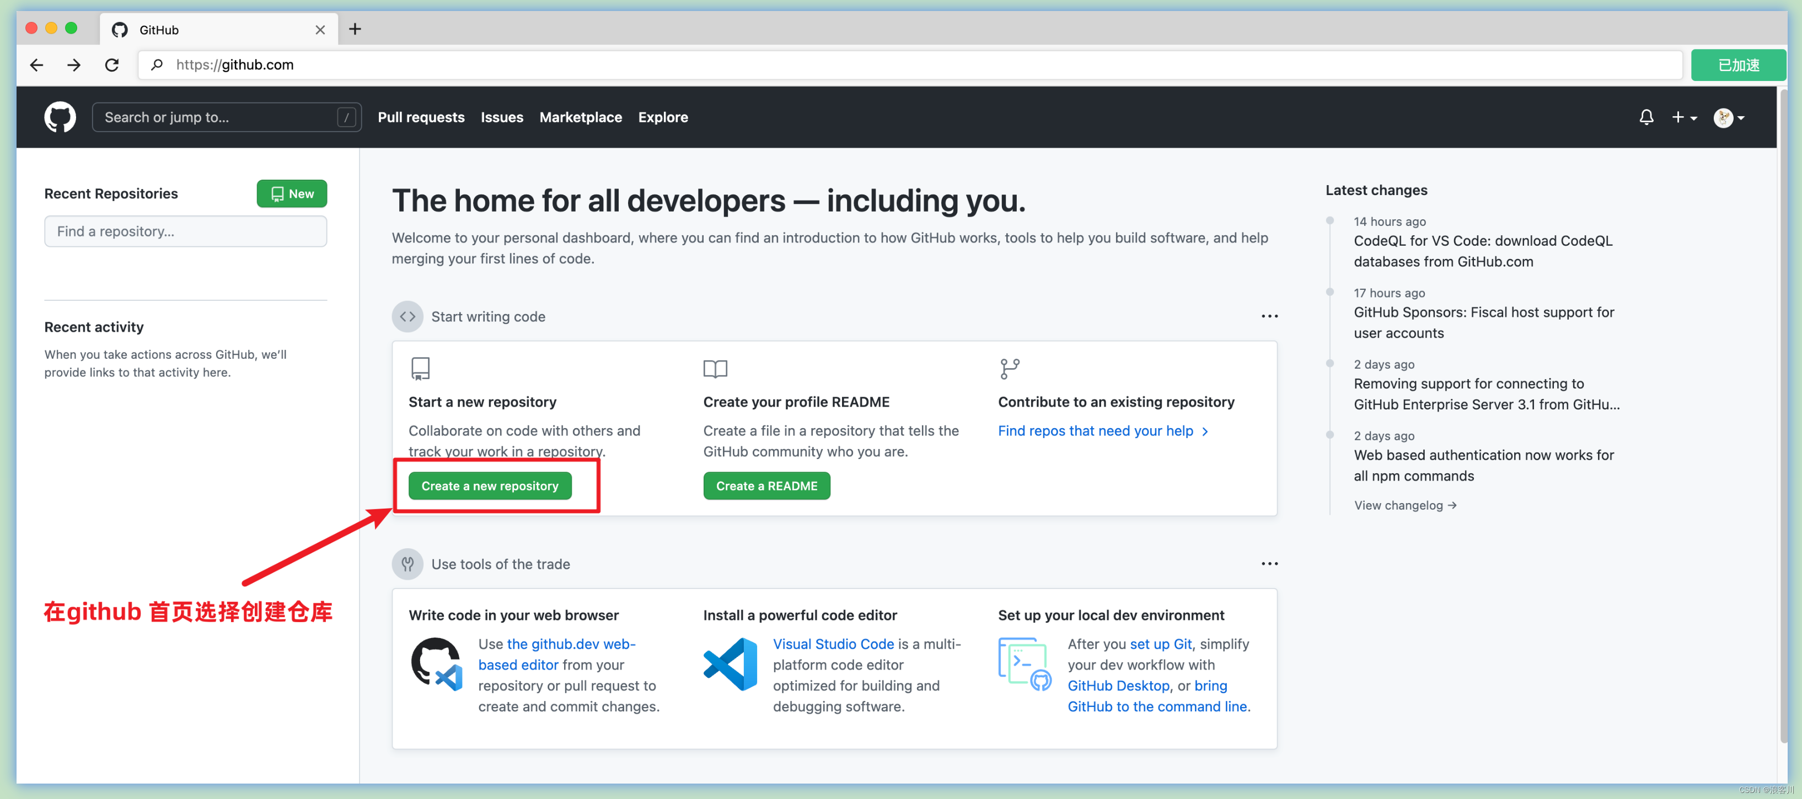Click the GitHub Octocat logo in header
The image size is (1802, 799).
(x=60, y=117)
